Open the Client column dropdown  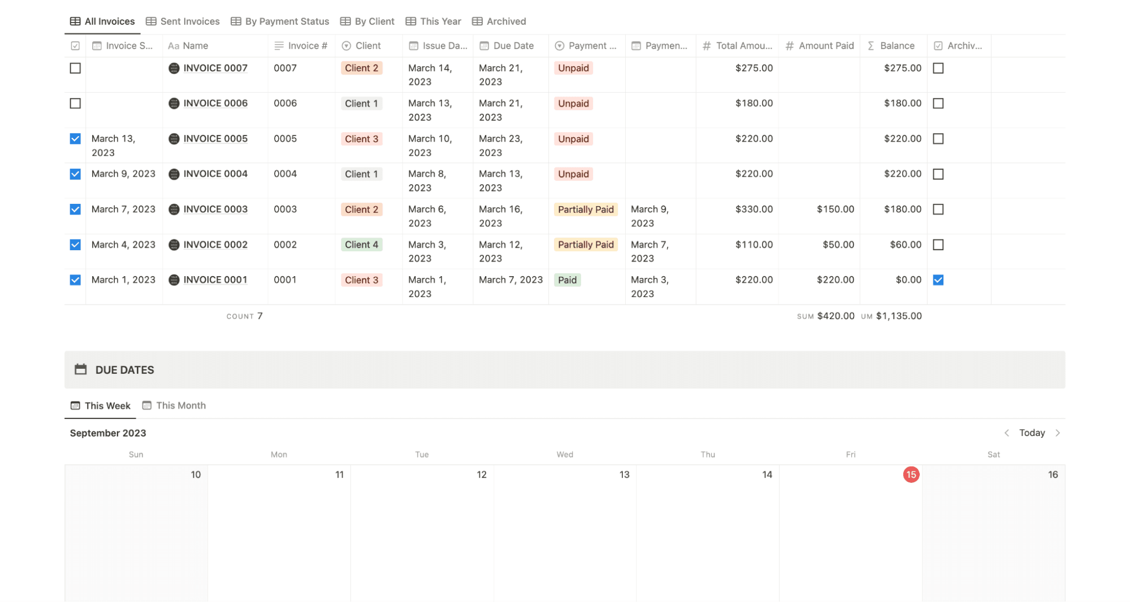[x=345, y=46]
